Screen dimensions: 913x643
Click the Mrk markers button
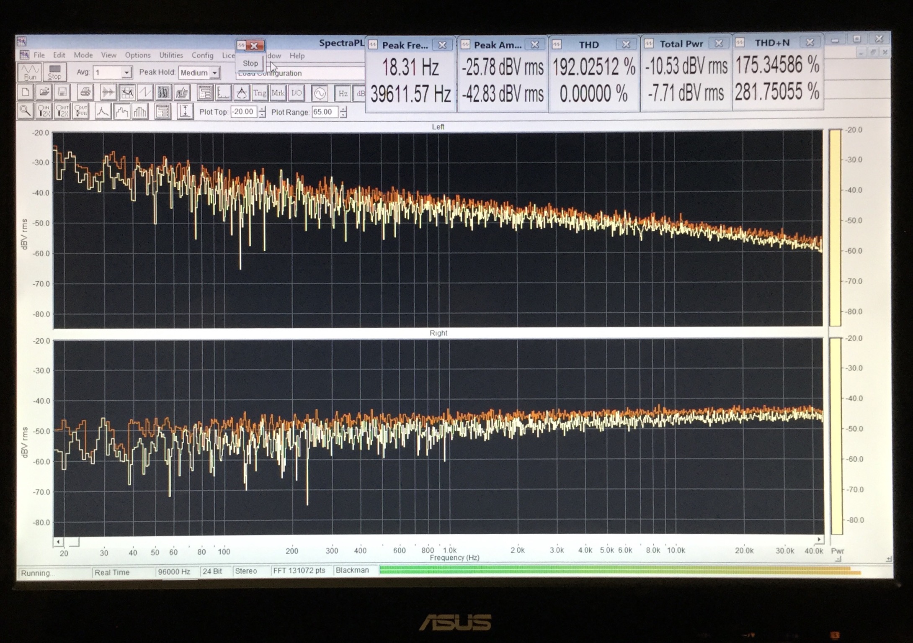point(278,93)
